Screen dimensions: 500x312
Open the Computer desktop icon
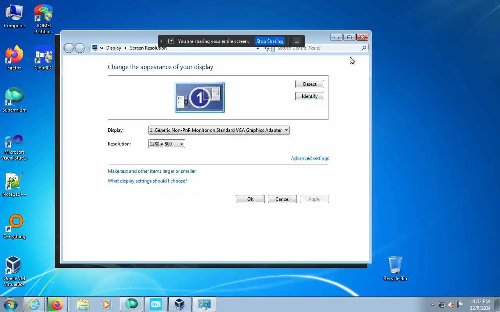click(x=14, y=16)
